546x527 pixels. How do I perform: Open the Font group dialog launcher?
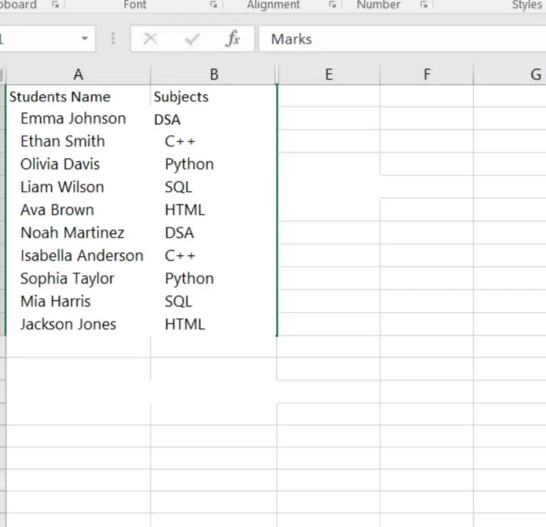(x=214, y=5)
